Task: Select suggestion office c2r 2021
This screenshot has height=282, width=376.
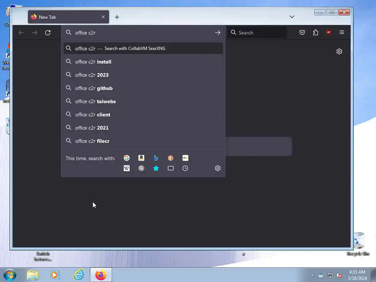Action: [143, 127]
